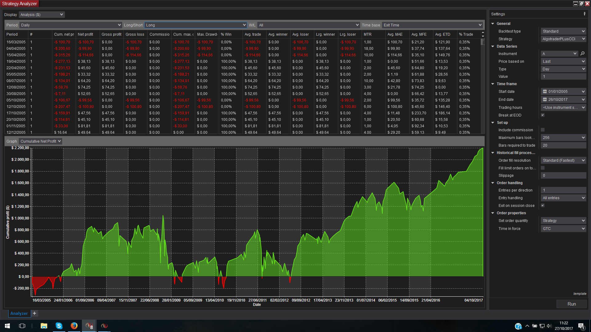Open the Start date calendar icon

[545, 92]
